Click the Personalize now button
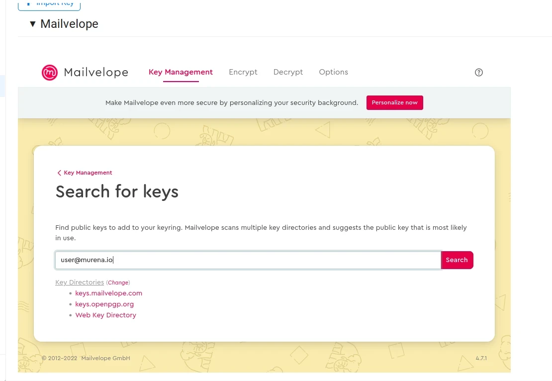 tap(395, 103)
